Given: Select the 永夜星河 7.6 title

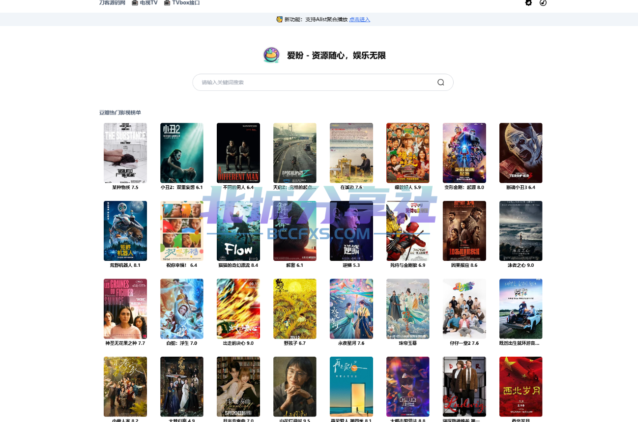Looking at the screenshot, I should [x=351, y=343].
